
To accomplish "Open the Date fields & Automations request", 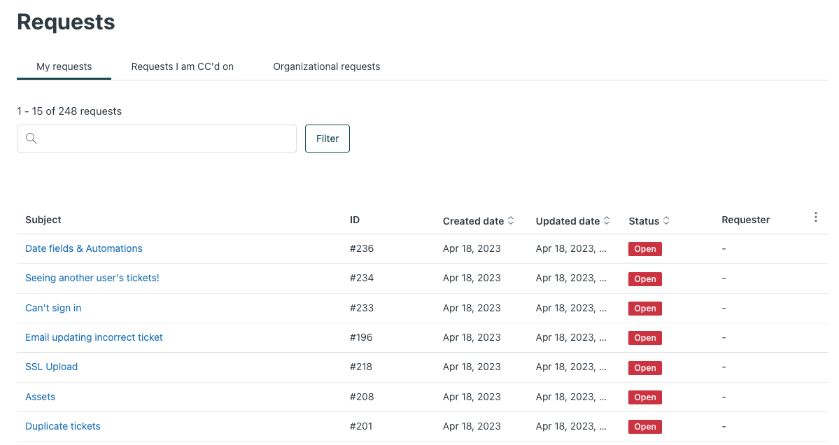I will (x=84, y=248).
